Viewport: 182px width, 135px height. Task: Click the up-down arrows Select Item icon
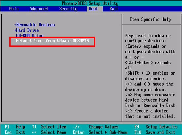point(34,127)
